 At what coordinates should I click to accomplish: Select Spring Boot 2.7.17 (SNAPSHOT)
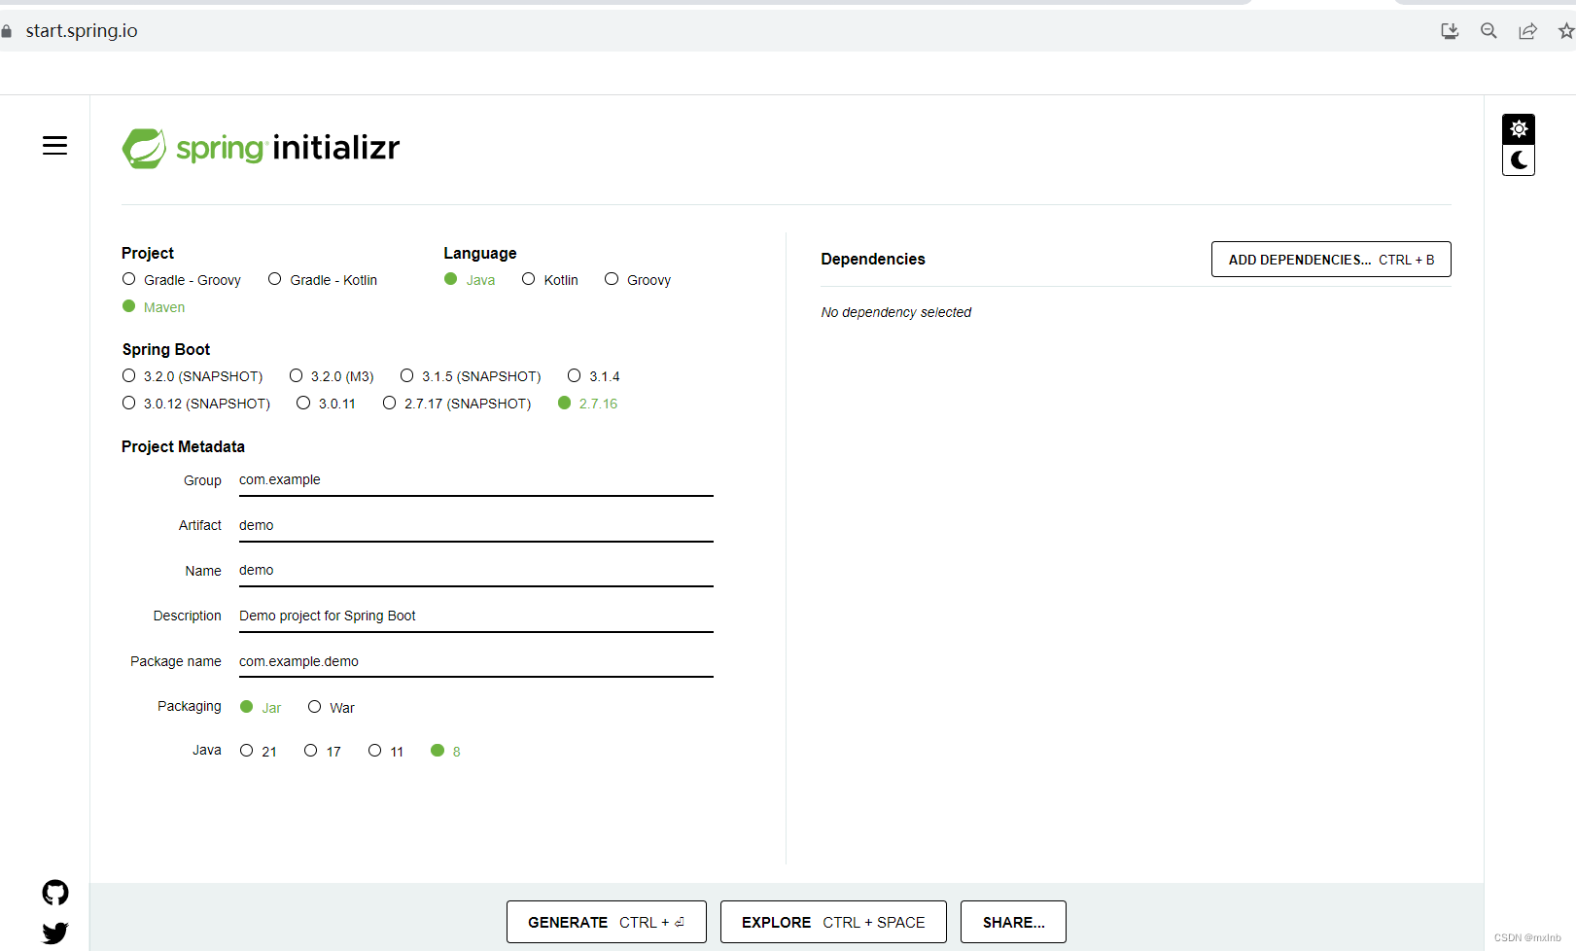click(x=457, y=404)
